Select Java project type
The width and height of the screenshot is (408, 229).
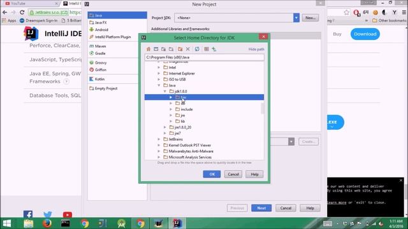point(117,15)
